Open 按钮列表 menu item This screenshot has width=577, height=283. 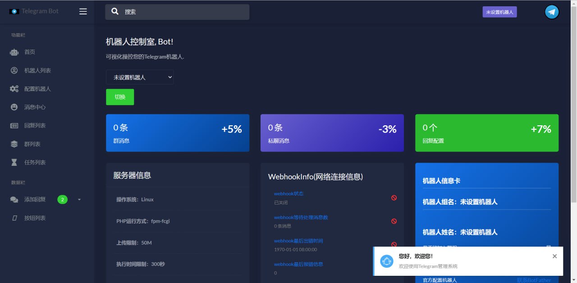(35, 218)
